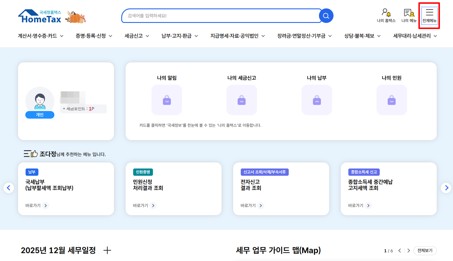Open the 상담·불복·제보 menu
Image resolution: width=453 pixels, height=261 pixels.
[362, 36]
